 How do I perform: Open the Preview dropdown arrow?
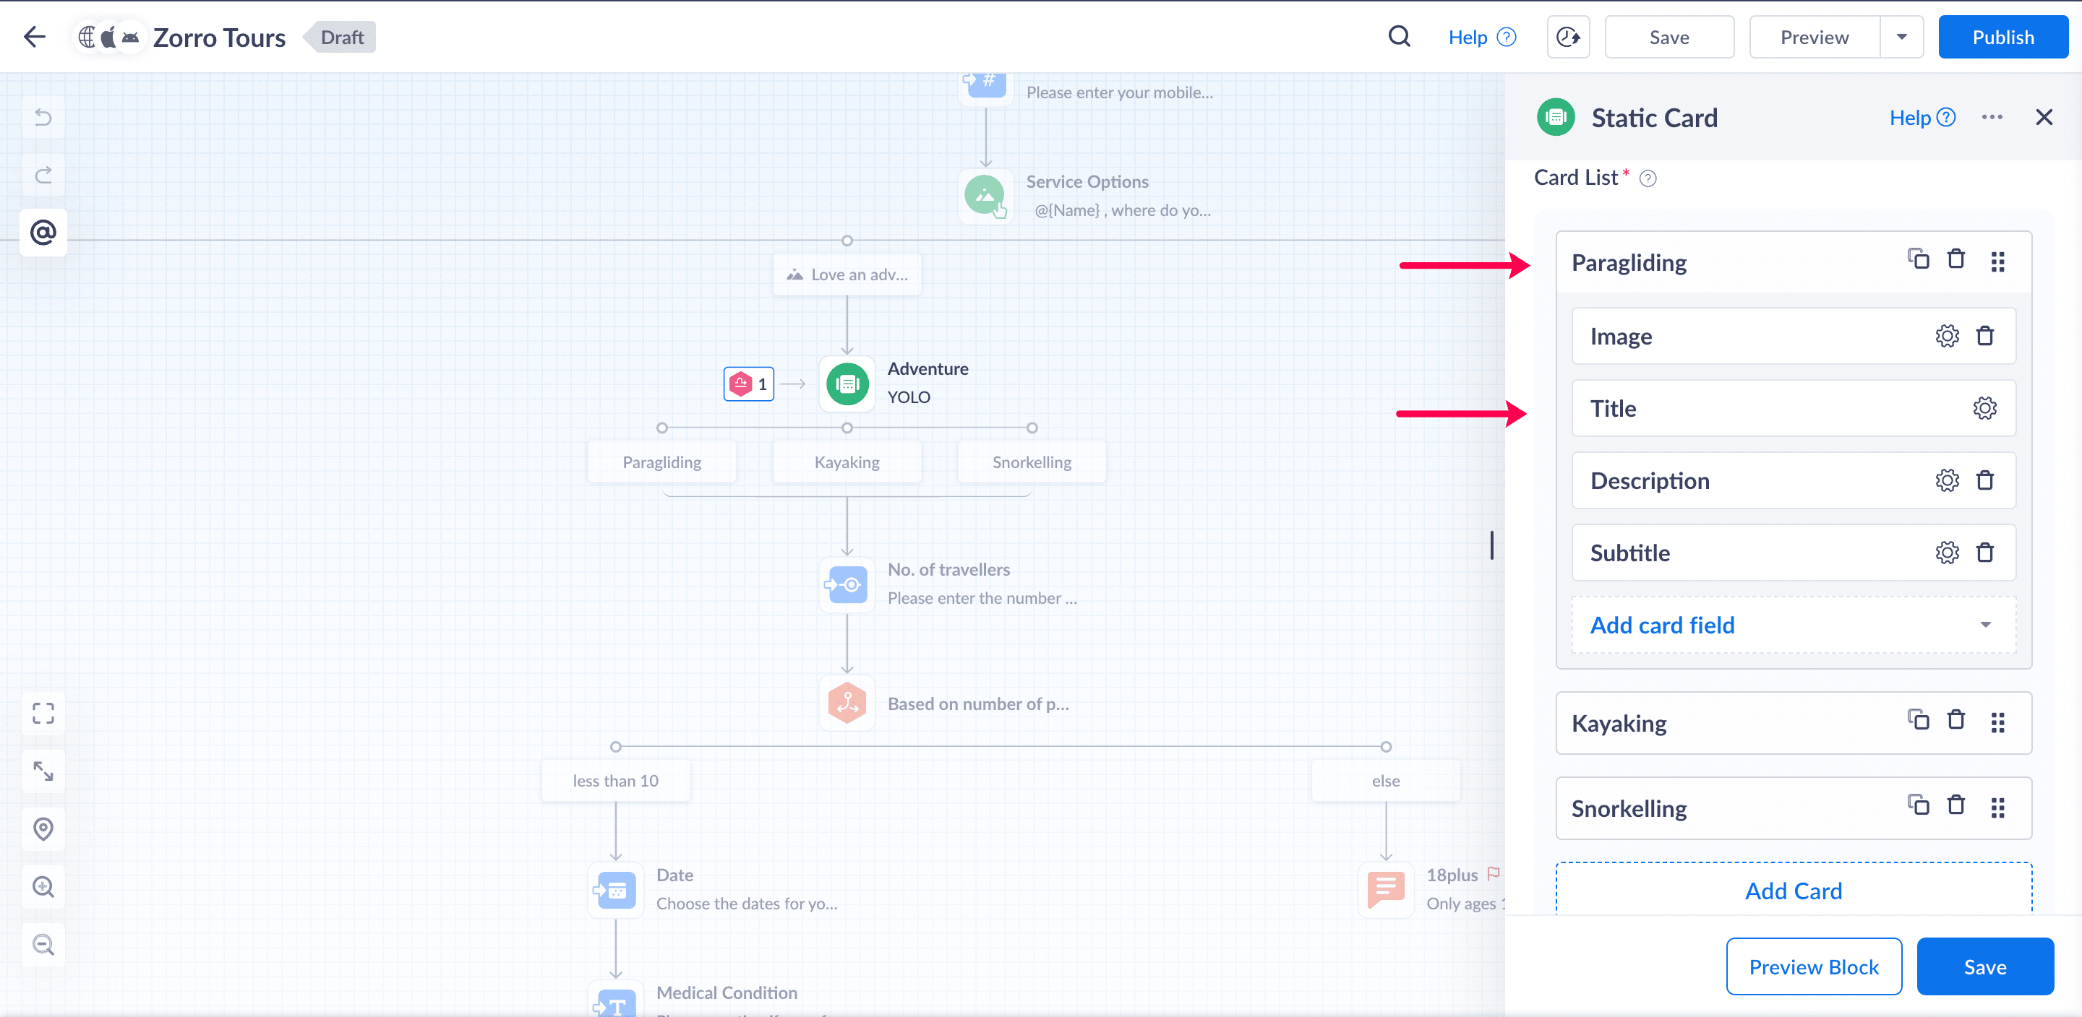[1901, 37]
